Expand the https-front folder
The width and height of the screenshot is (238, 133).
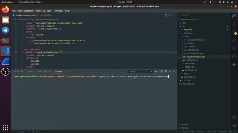[x=190, y=64]
